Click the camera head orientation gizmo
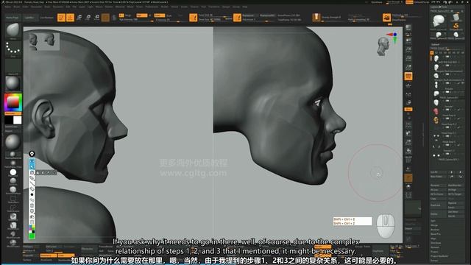The height and width of the screenshot is (265, 471). 383,46
